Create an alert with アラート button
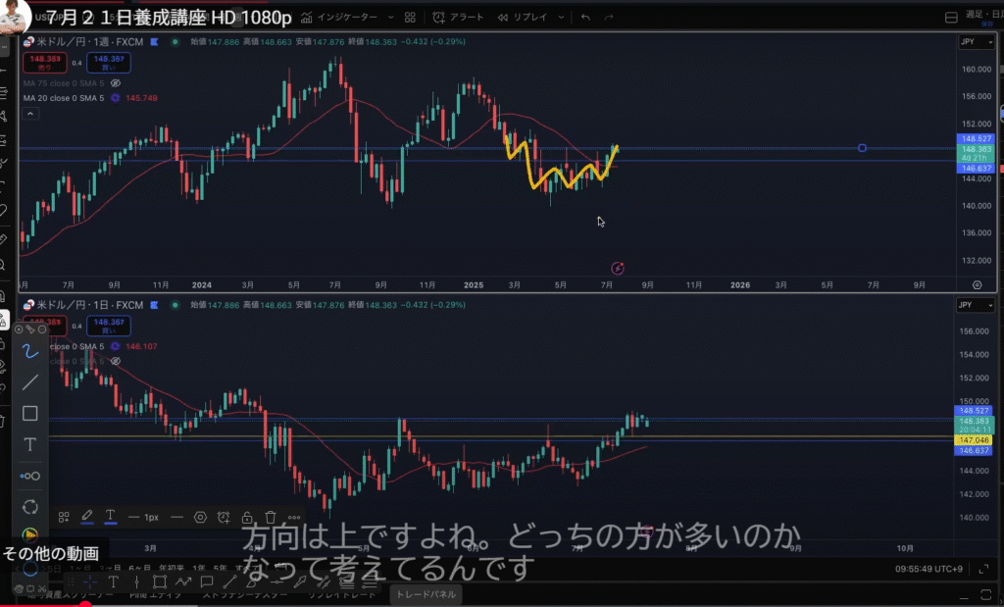This screenshot has height=607, width=1004. click(x=458, y=18)
